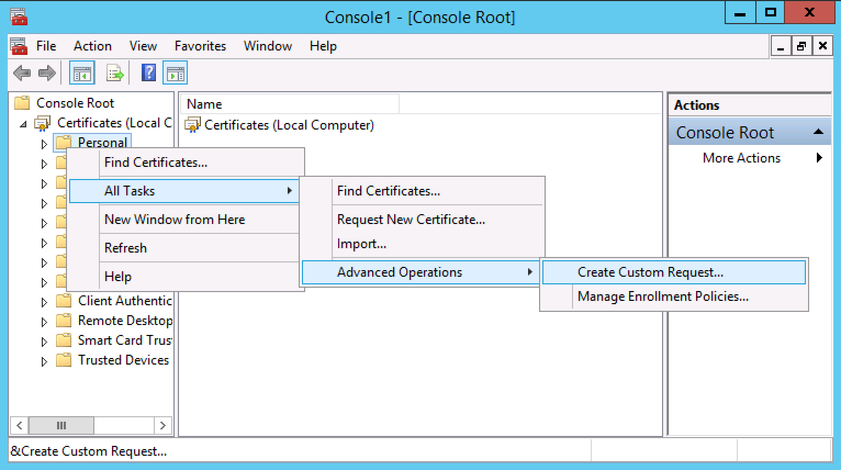Screen dimensions: 841x470
Task: Click the Forward navigation arrow icon
Action: click(x=47, y=72)
